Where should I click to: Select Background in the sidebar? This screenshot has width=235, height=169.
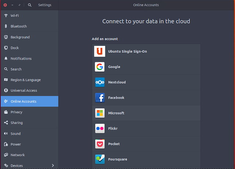(x=29, y=37)
